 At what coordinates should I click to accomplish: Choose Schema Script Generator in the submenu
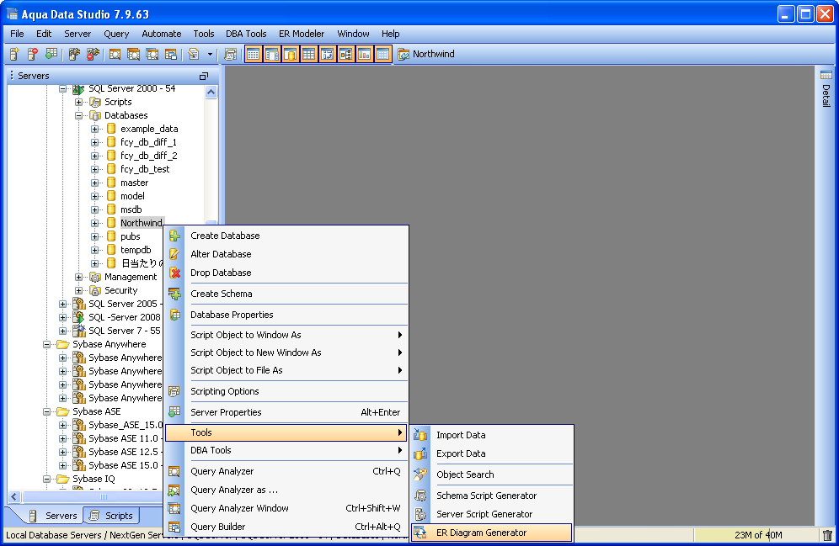(x=492, y=496)
